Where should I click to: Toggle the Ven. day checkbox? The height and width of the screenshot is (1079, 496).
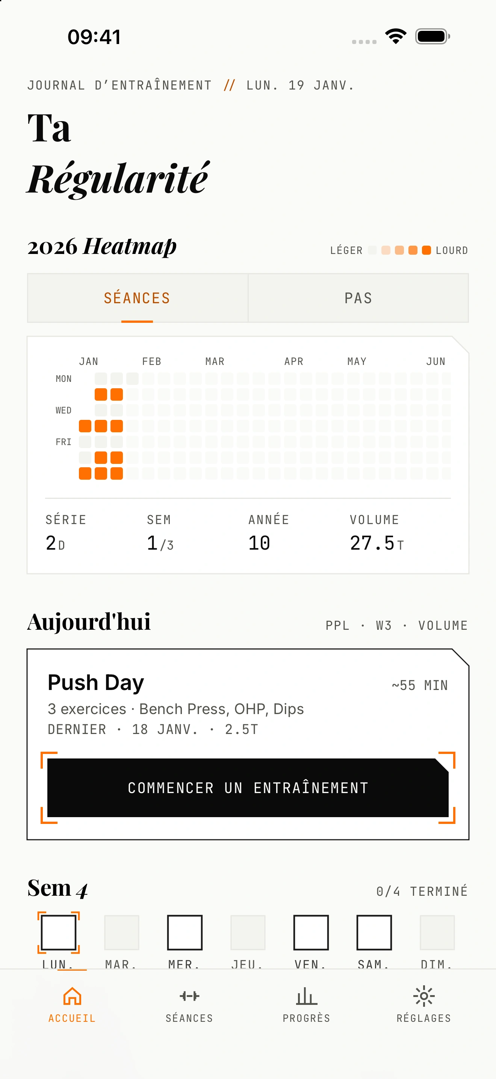(x=311, y=932)
